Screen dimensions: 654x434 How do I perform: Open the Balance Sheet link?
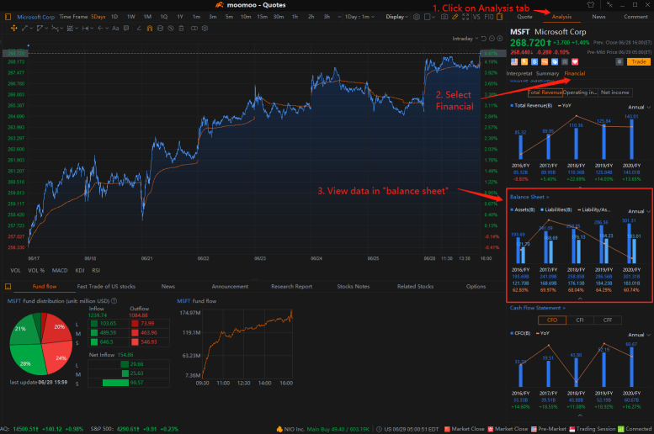[529, 197]
